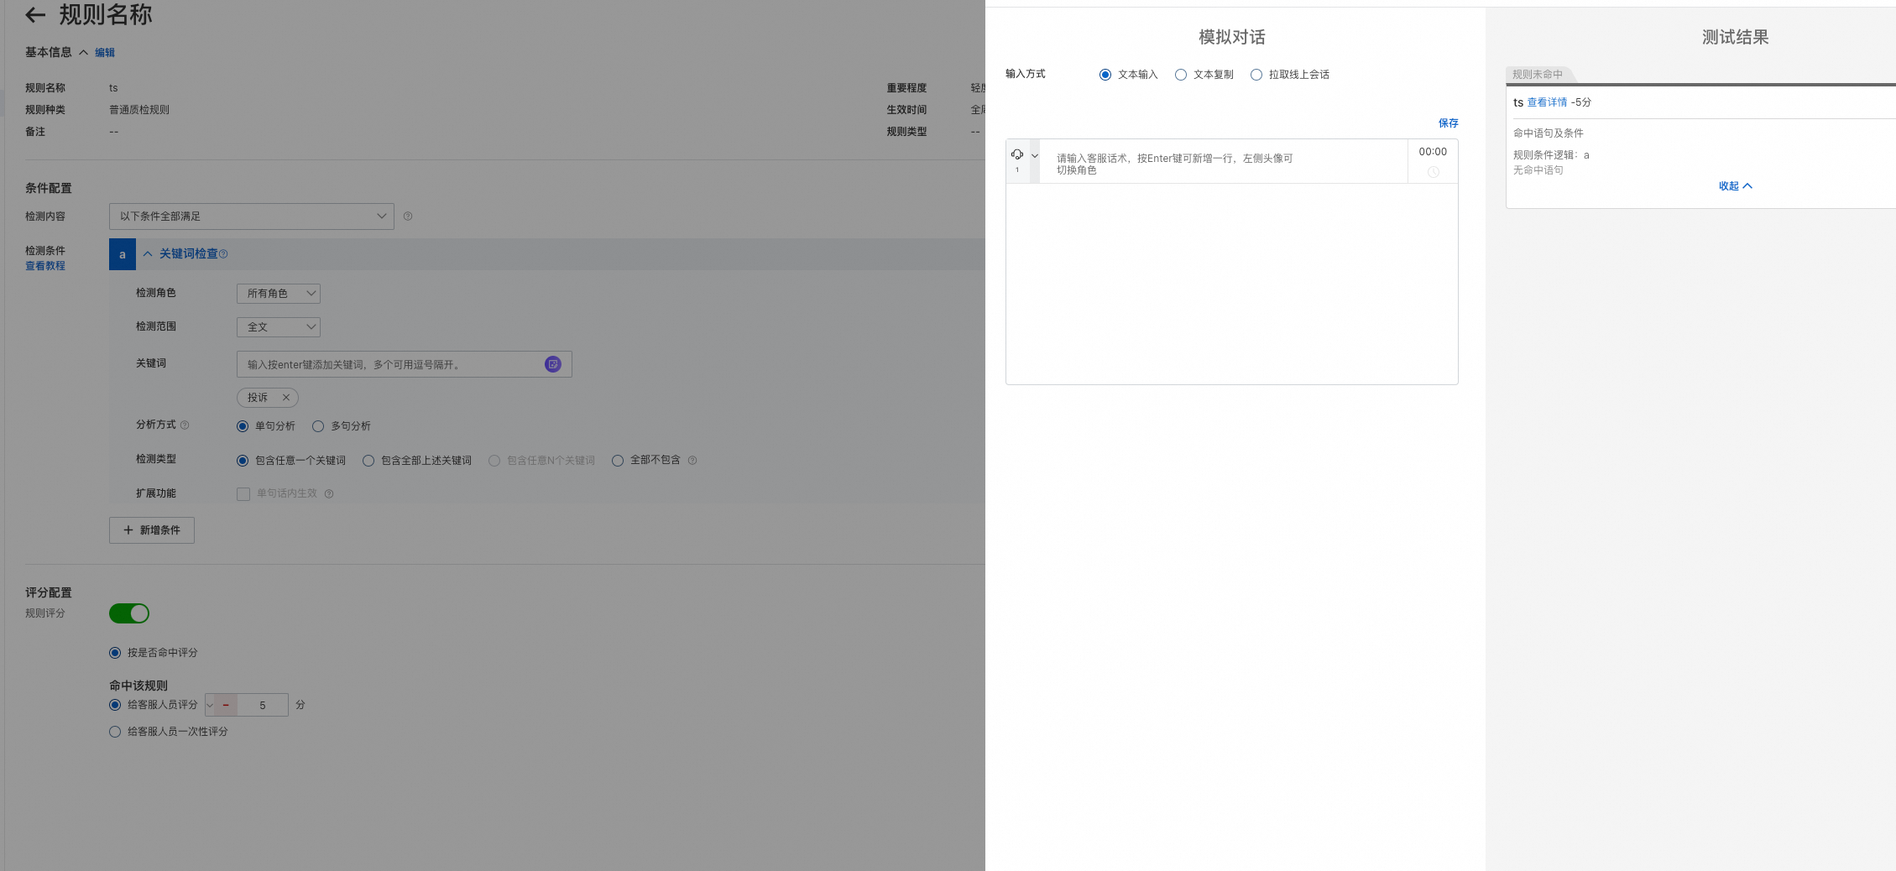Open the 所有角色 dropdown

(278, 293)
